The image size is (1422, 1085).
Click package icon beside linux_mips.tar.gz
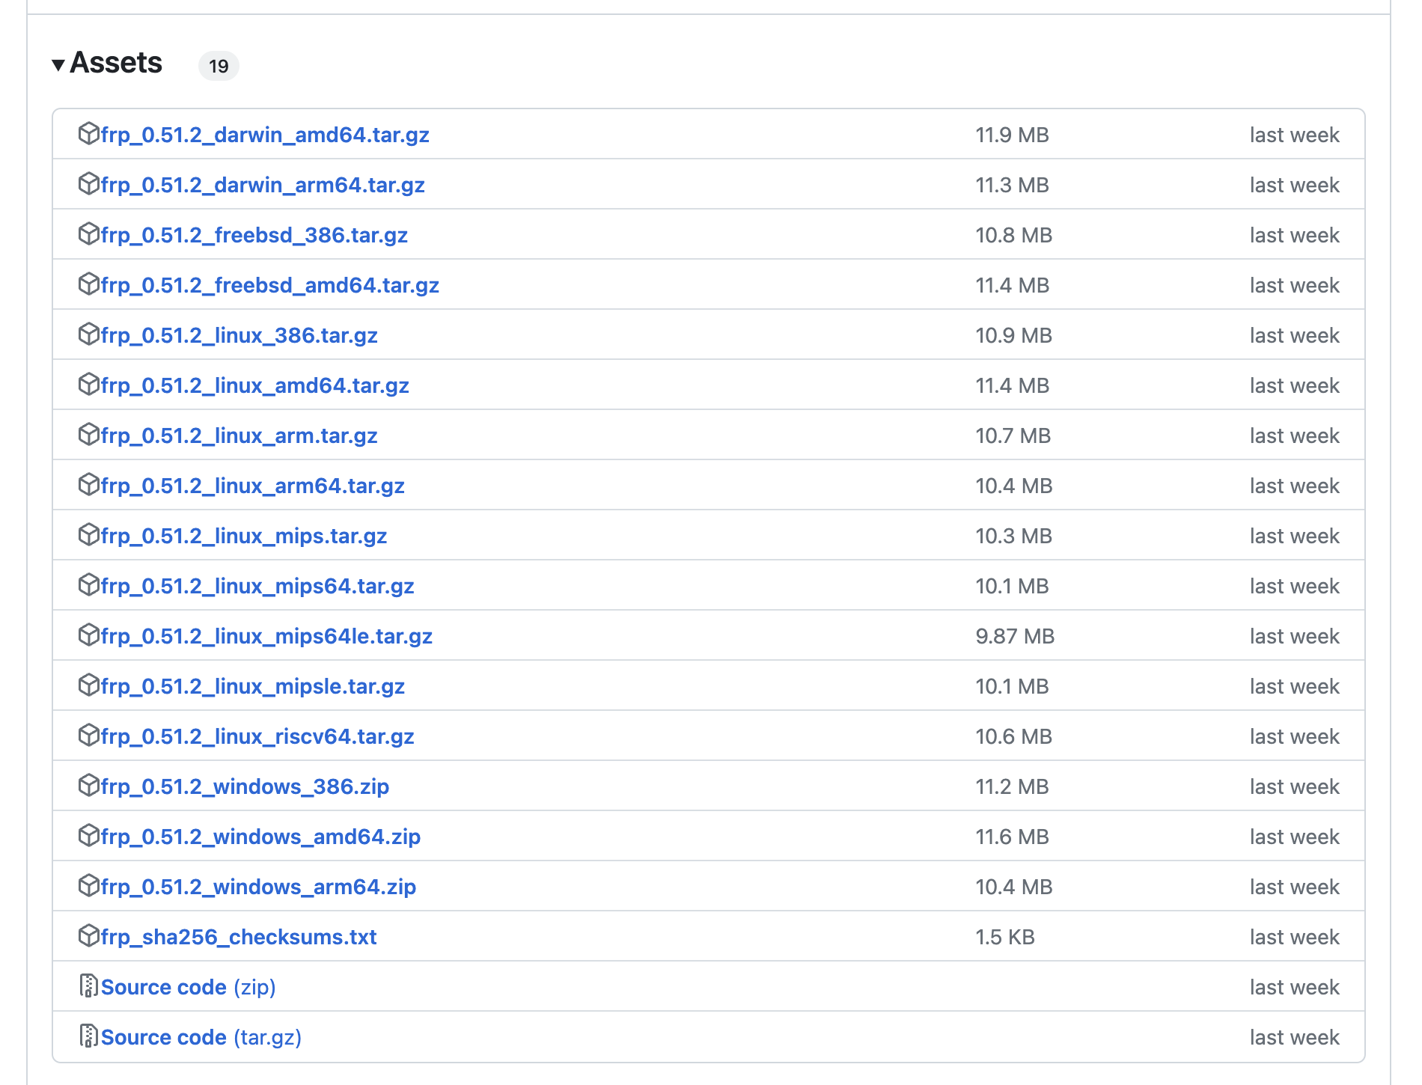point(89,534)
